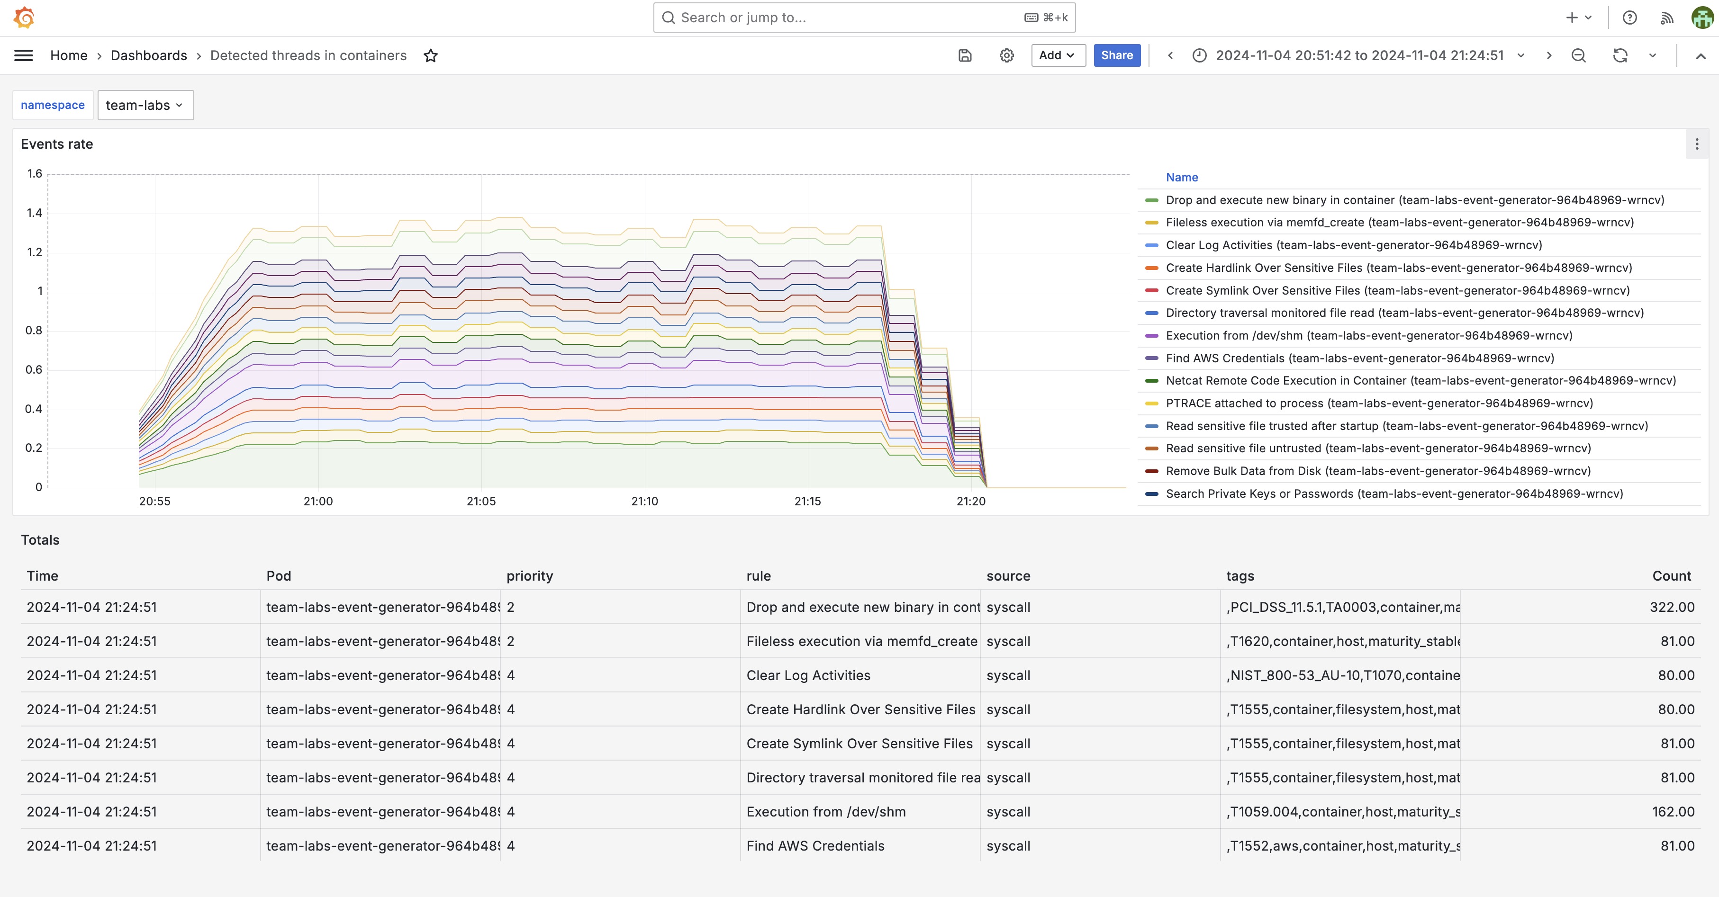
Task: Open the help question mark icon
Action: coord(1629,18)
